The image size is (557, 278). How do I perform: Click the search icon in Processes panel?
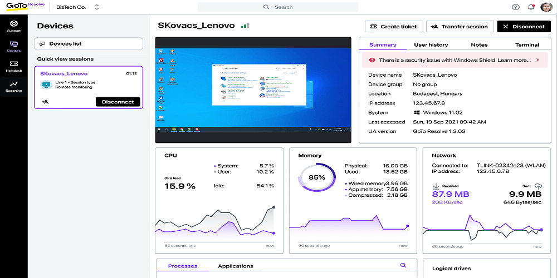pyautogui.click(x=403, y=266)
